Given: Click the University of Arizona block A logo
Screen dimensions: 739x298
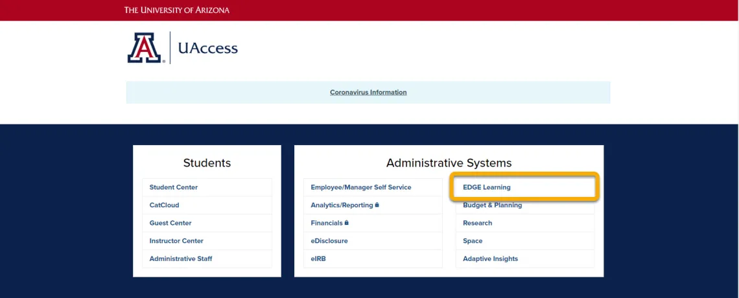Looking at the screenshot, I should [x=144, y=47].
